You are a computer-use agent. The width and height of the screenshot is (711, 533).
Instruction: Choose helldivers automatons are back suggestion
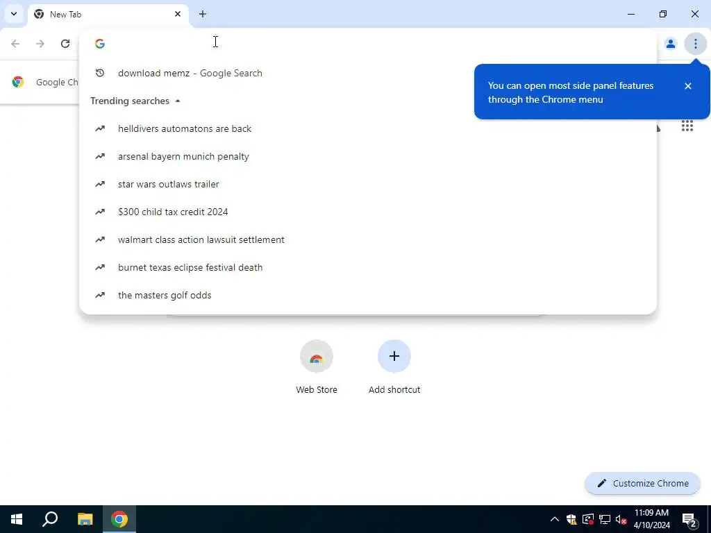point(368,128)
